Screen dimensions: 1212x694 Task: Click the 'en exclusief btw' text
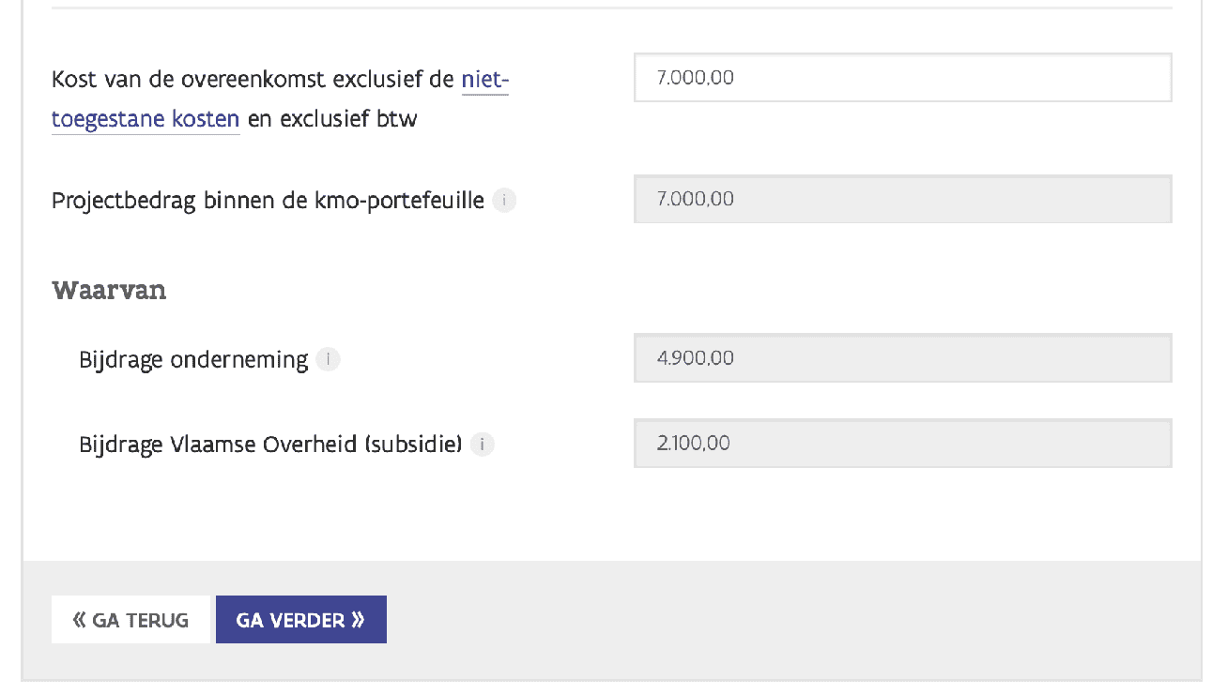[x=331, y=119]
